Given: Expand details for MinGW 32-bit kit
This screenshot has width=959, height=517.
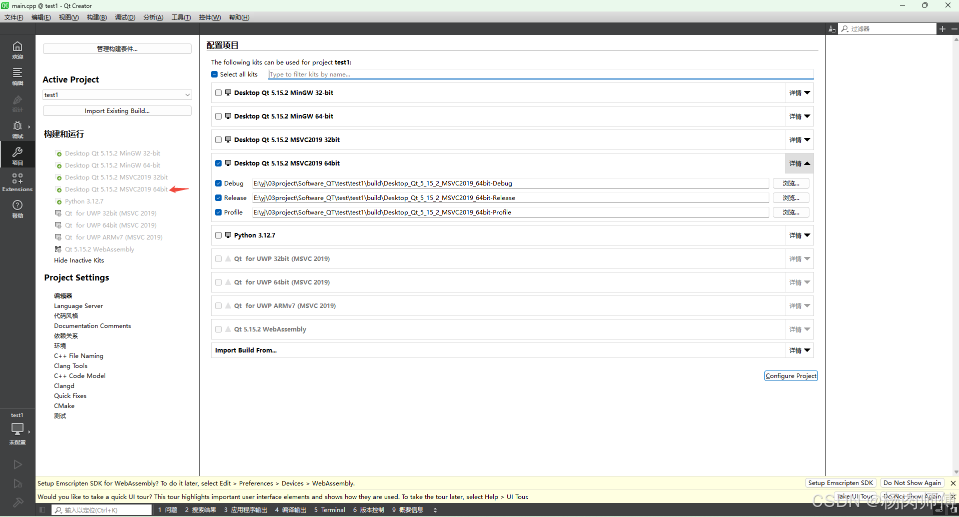Looking at the screenshot, I should pos(799,92).
